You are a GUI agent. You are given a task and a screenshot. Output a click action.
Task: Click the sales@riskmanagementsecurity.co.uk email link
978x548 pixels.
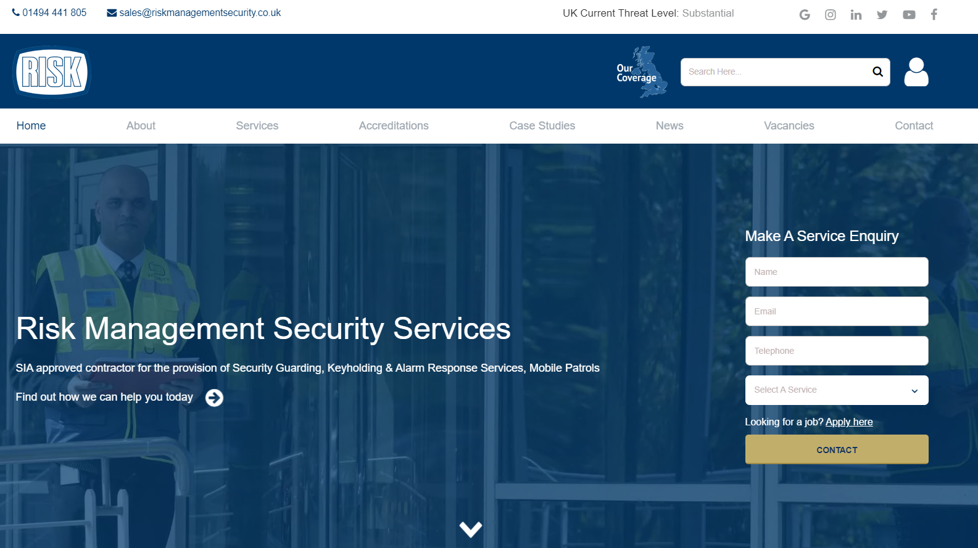[200, 13]
